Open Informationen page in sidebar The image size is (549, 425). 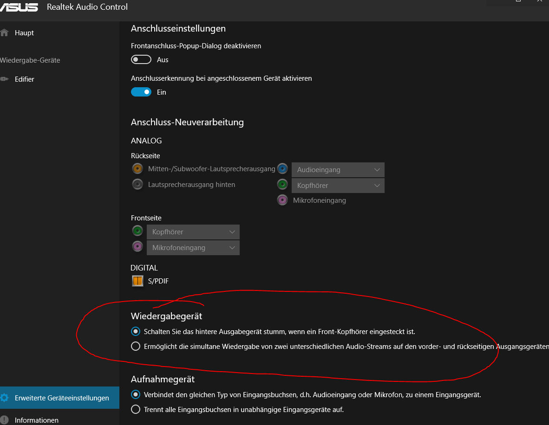tap(36, 420)
